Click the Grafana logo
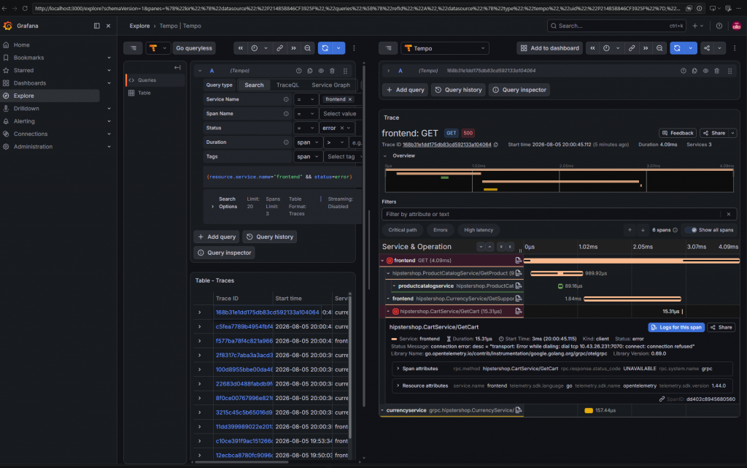The height and width of the screenshot is (468, 747). coord(7,26)
